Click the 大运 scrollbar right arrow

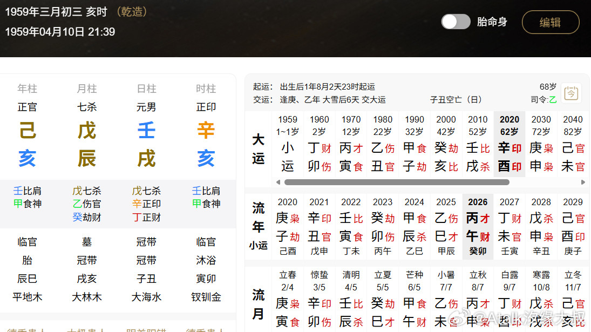point(583,182)
